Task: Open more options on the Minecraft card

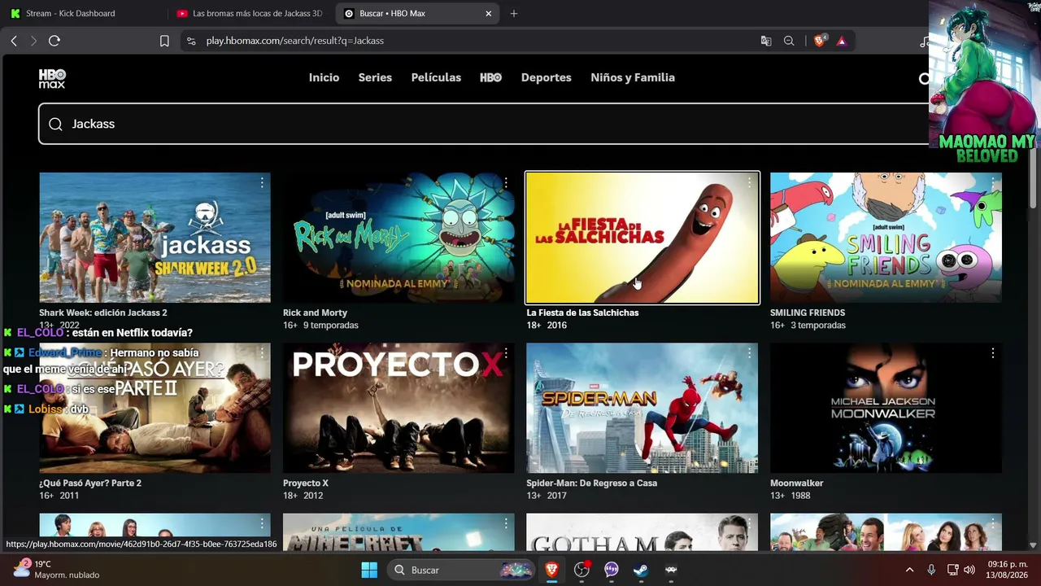Action: click(506, 523)
